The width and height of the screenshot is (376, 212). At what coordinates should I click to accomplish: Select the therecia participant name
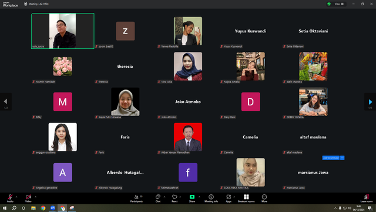coord(125,67)
